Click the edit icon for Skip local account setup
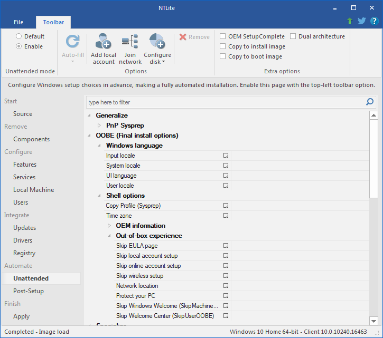 tap(226, 255)
